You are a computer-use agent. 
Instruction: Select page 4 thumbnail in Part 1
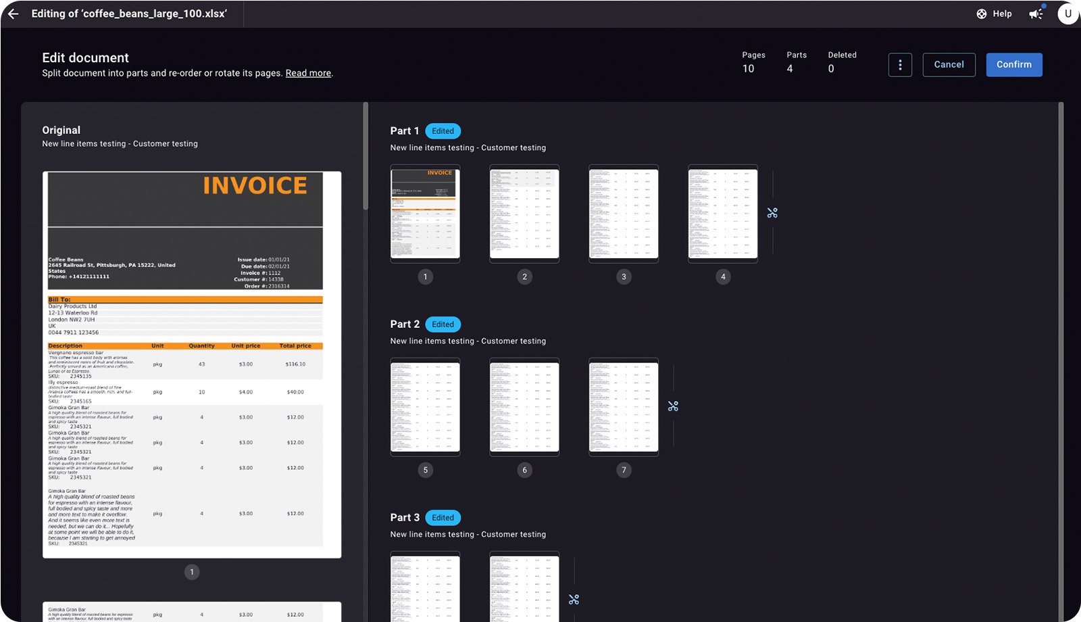722,214
